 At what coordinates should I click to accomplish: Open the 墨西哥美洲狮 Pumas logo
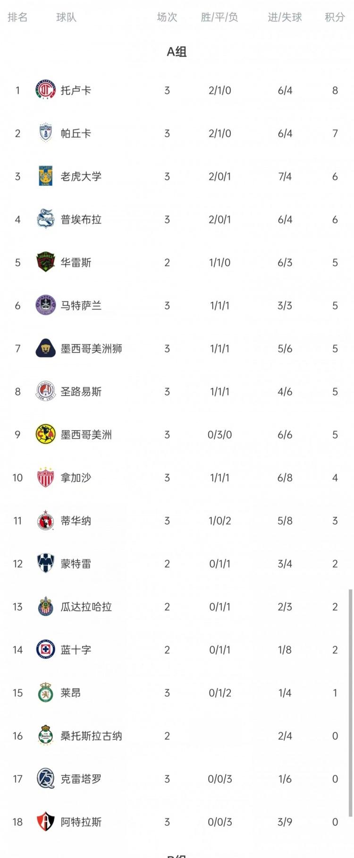click(x=46, y=348)
